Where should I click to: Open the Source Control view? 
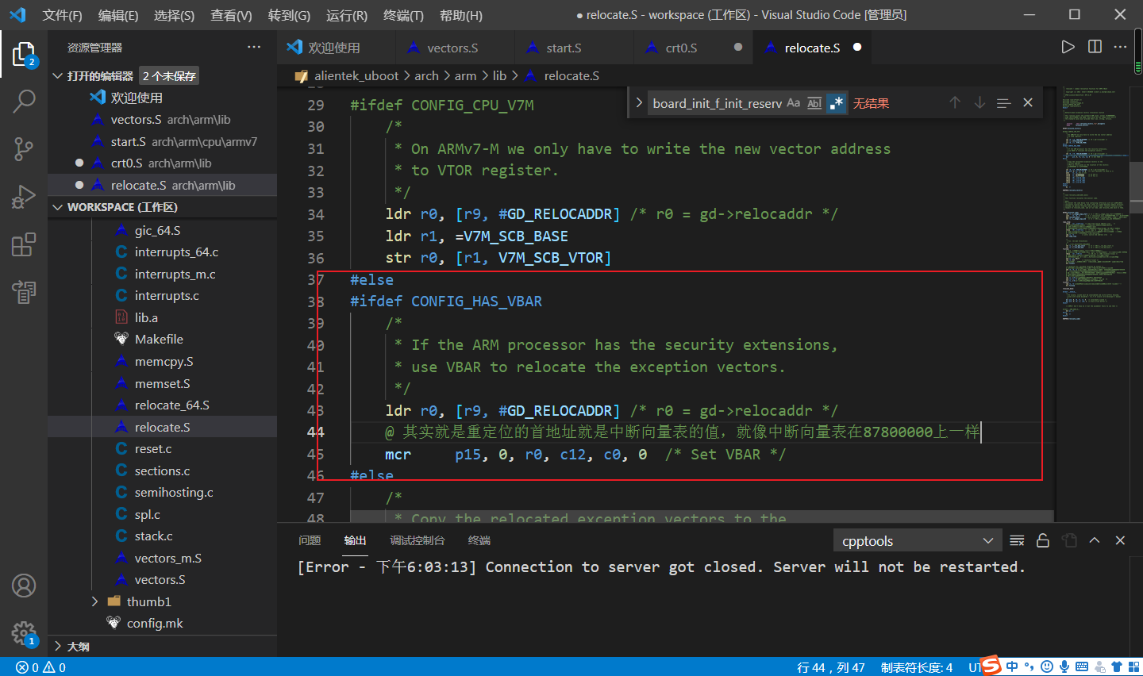click(x=24, y=148)
